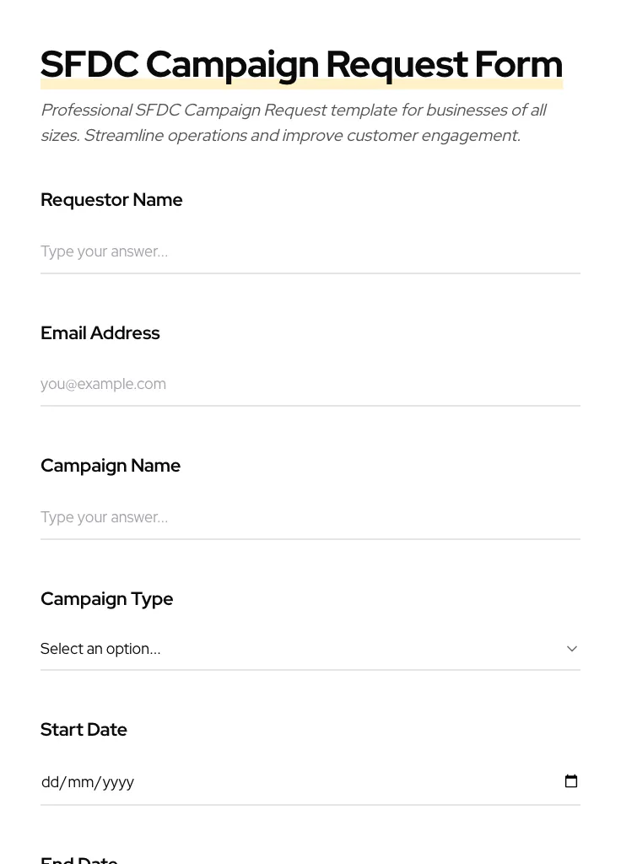The image size is (621, 864).
Task: Click the Requestor Name label
Action: tap(111, 200)
